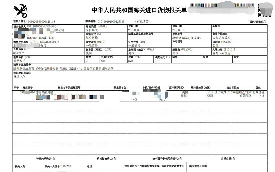Viewport: 275px width, 172px height.
Task: Click the 价格影响确认 否 value
Action: point(115,158)
